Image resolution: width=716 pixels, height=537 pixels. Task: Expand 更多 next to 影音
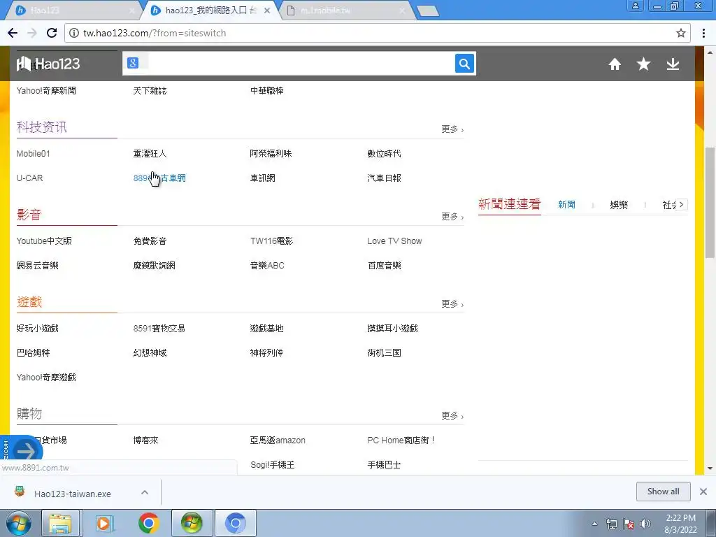coord(452,217)
